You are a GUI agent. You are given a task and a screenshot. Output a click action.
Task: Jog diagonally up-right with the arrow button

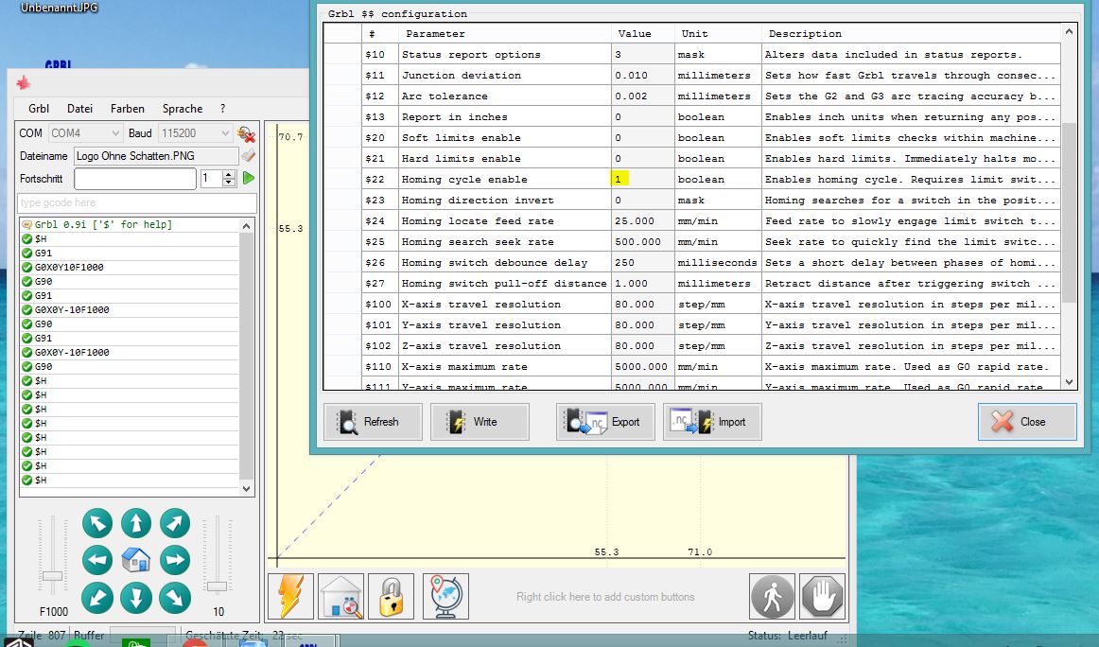(175, 523)
